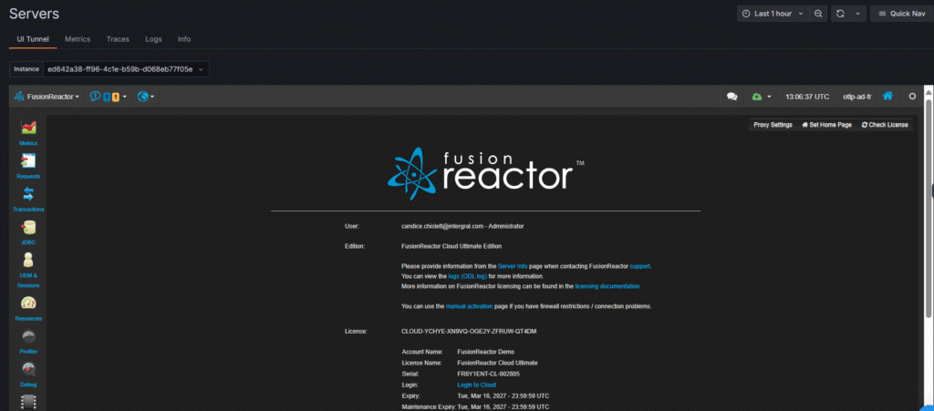The image size is (934, 411).
Task: Switch to the Metrics tab
Action: [x=78, y=39]
